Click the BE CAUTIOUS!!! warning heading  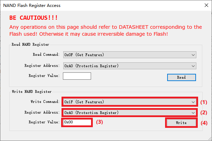[34, 18]
